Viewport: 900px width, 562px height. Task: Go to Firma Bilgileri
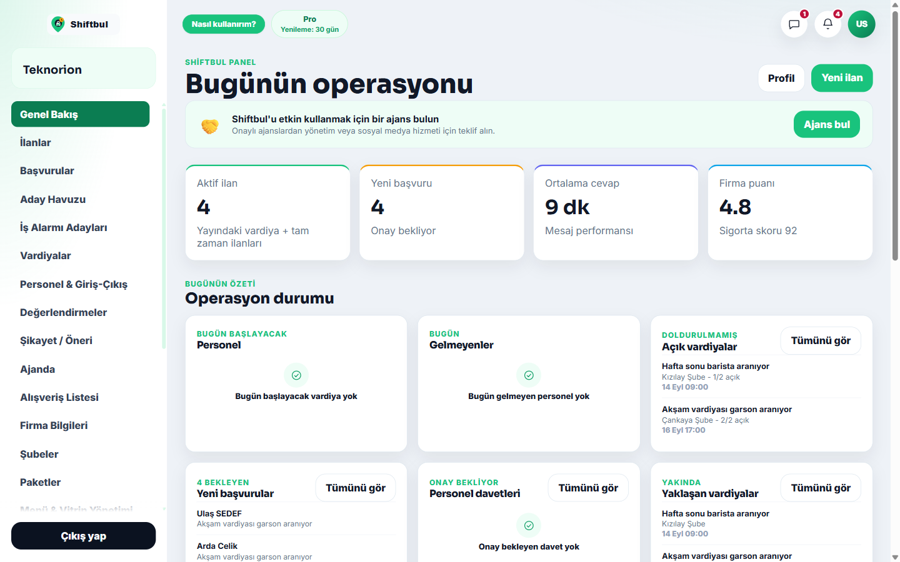point(80,425)
